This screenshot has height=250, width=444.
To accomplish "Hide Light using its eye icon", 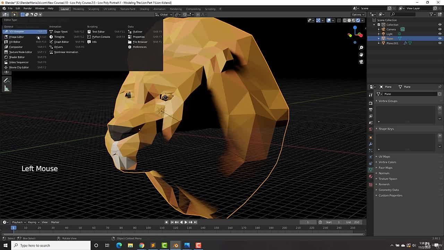I will click(440, 34).
